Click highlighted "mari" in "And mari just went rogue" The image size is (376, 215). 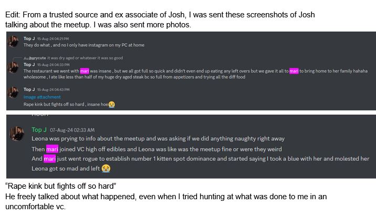coord(50,159)
